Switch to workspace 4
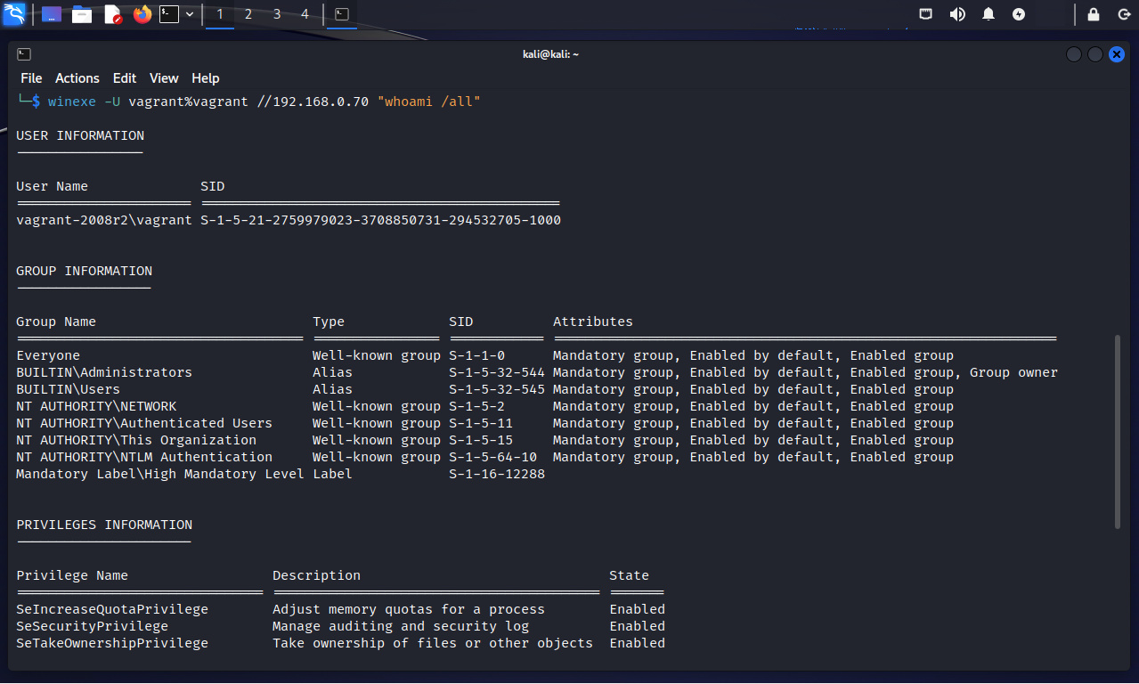Viewport: 1139px width, 684px height. point(305,14)
